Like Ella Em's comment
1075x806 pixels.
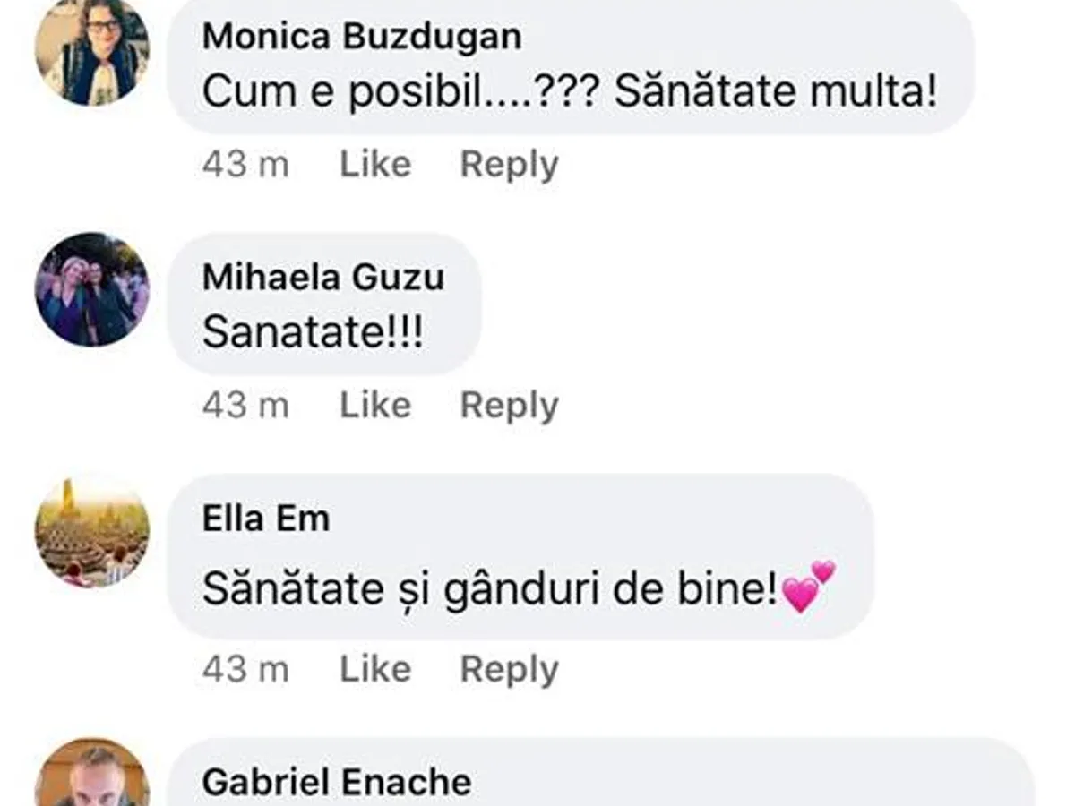tap(375, 669)
